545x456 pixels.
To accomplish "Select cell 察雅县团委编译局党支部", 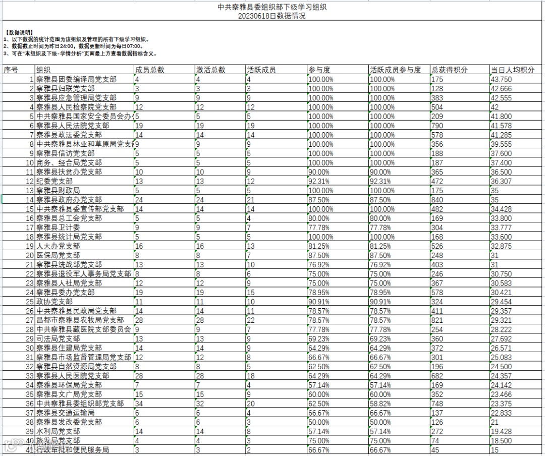I will click(x=84, y=79).
